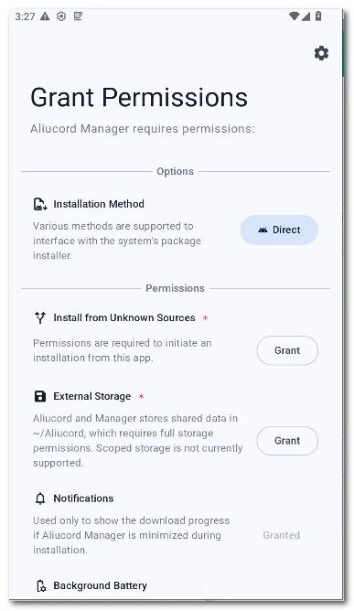Tap the Wi-Fi signal status icon
Screen dimensions: 354x611
point(294,16)
